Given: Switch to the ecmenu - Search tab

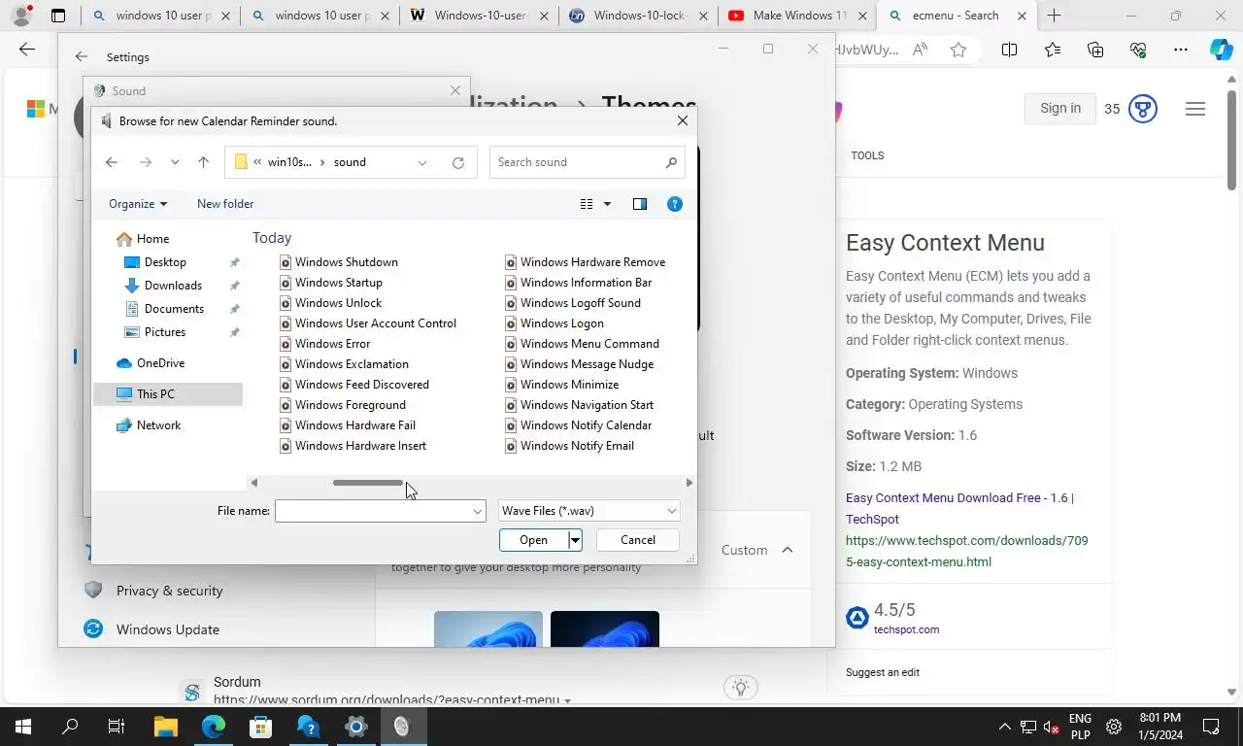Looking at the screenshot, I should (956, 16).
